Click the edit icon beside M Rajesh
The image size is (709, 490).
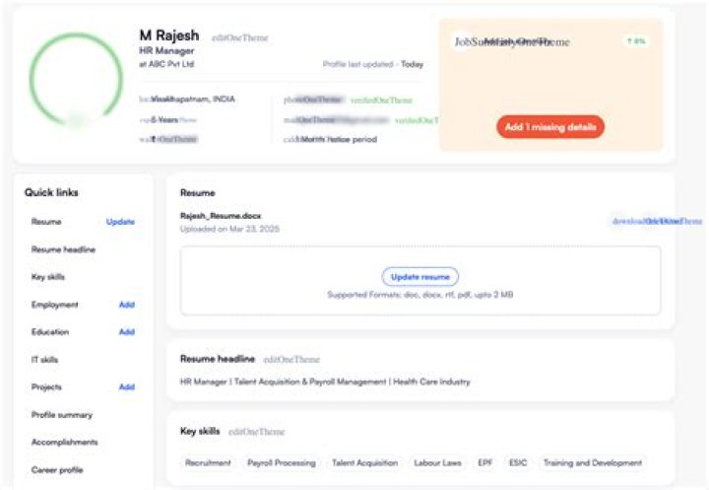(x=240, y=38)
